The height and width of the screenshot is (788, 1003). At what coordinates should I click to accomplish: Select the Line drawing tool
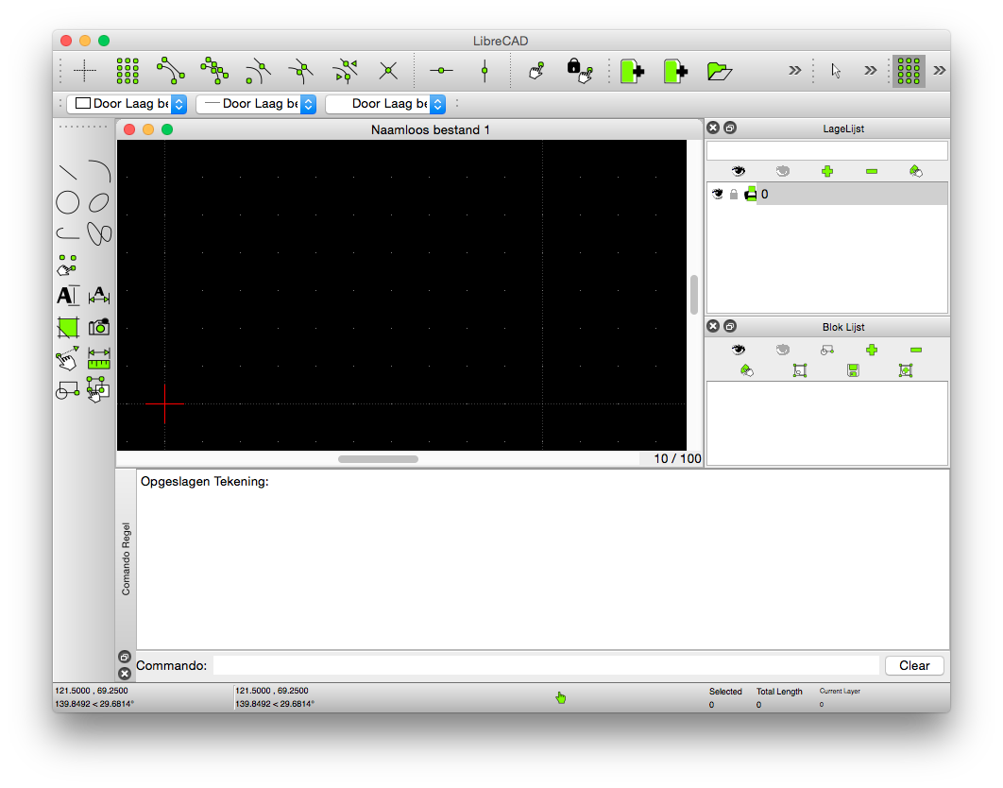[x=68, y=172]
